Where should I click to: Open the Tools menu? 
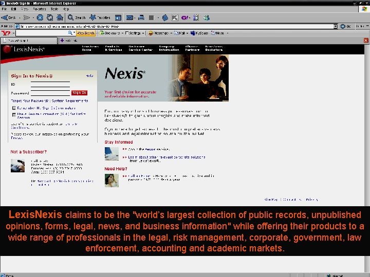click(x=54, y=9)
